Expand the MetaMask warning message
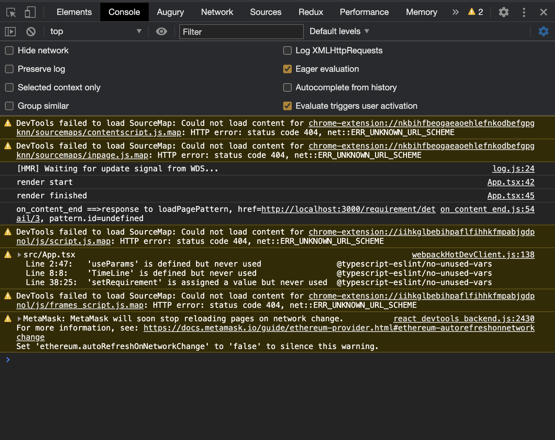Image resolution: width=555 pixels, height=440 pixels. click(20, 319)
